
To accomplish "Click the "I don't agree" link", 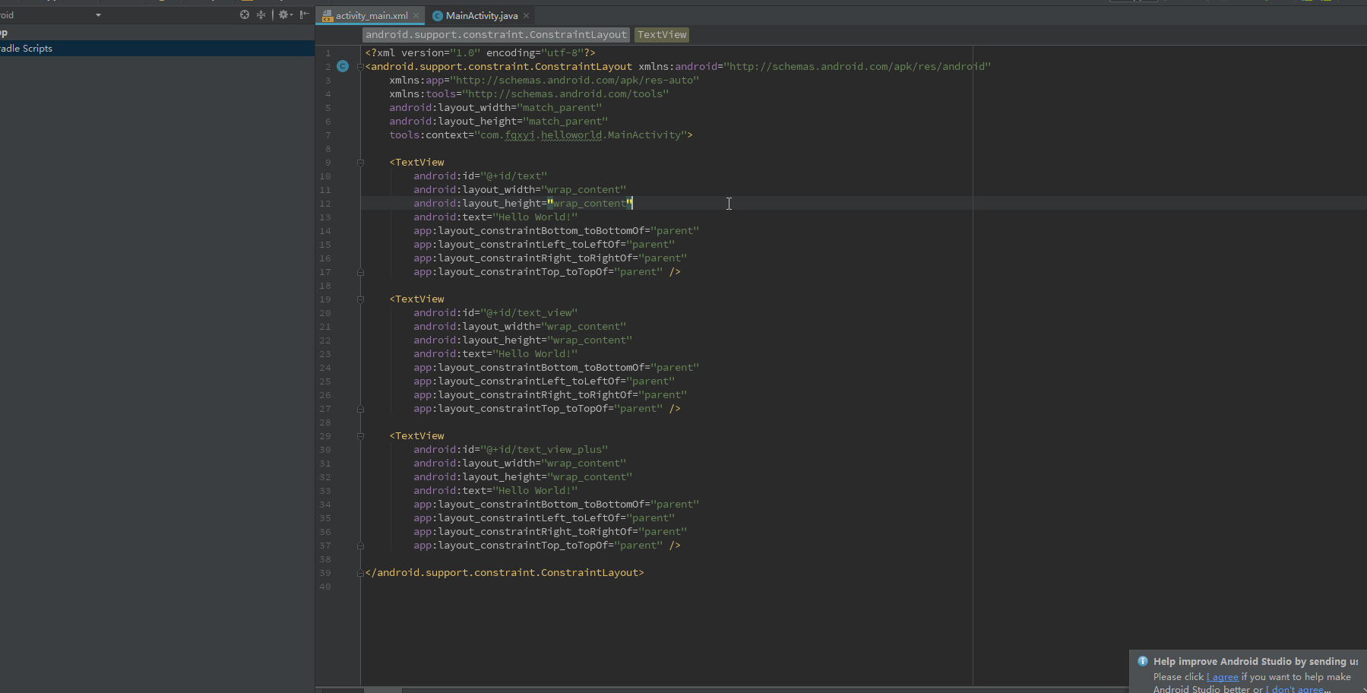I will 1296,688.
